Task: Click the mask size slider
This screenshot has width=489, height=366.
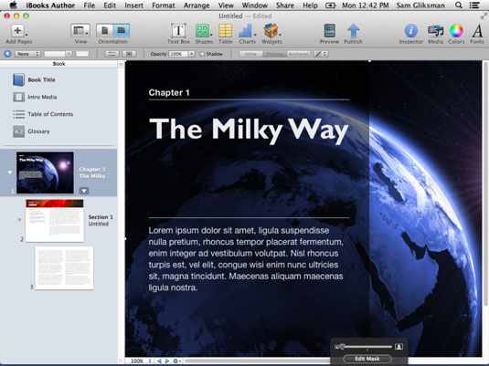Action: (367, 346)
